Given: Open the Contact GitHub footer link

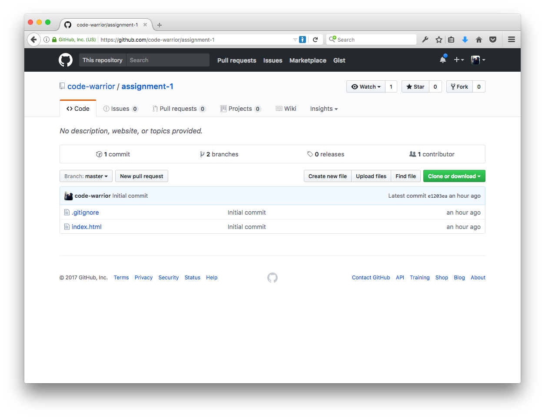Looking at the screenshot, I should coord(371,278).
